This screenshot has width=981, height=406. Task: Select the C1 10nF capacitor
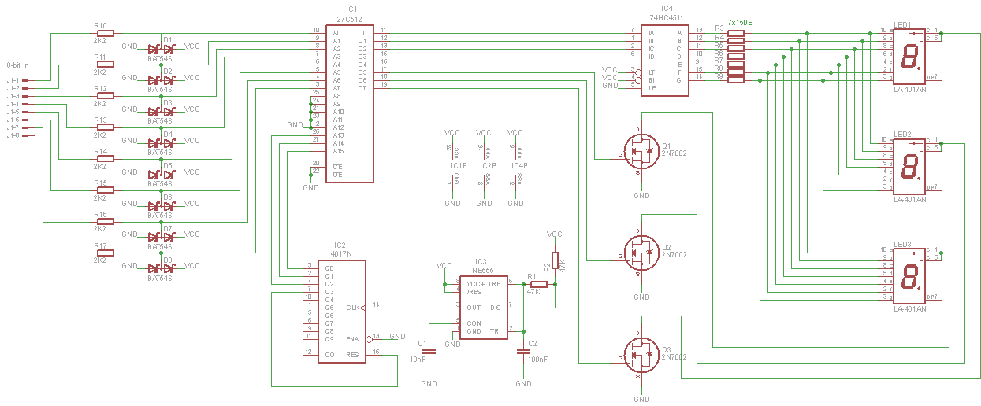(x=429, y=351)
